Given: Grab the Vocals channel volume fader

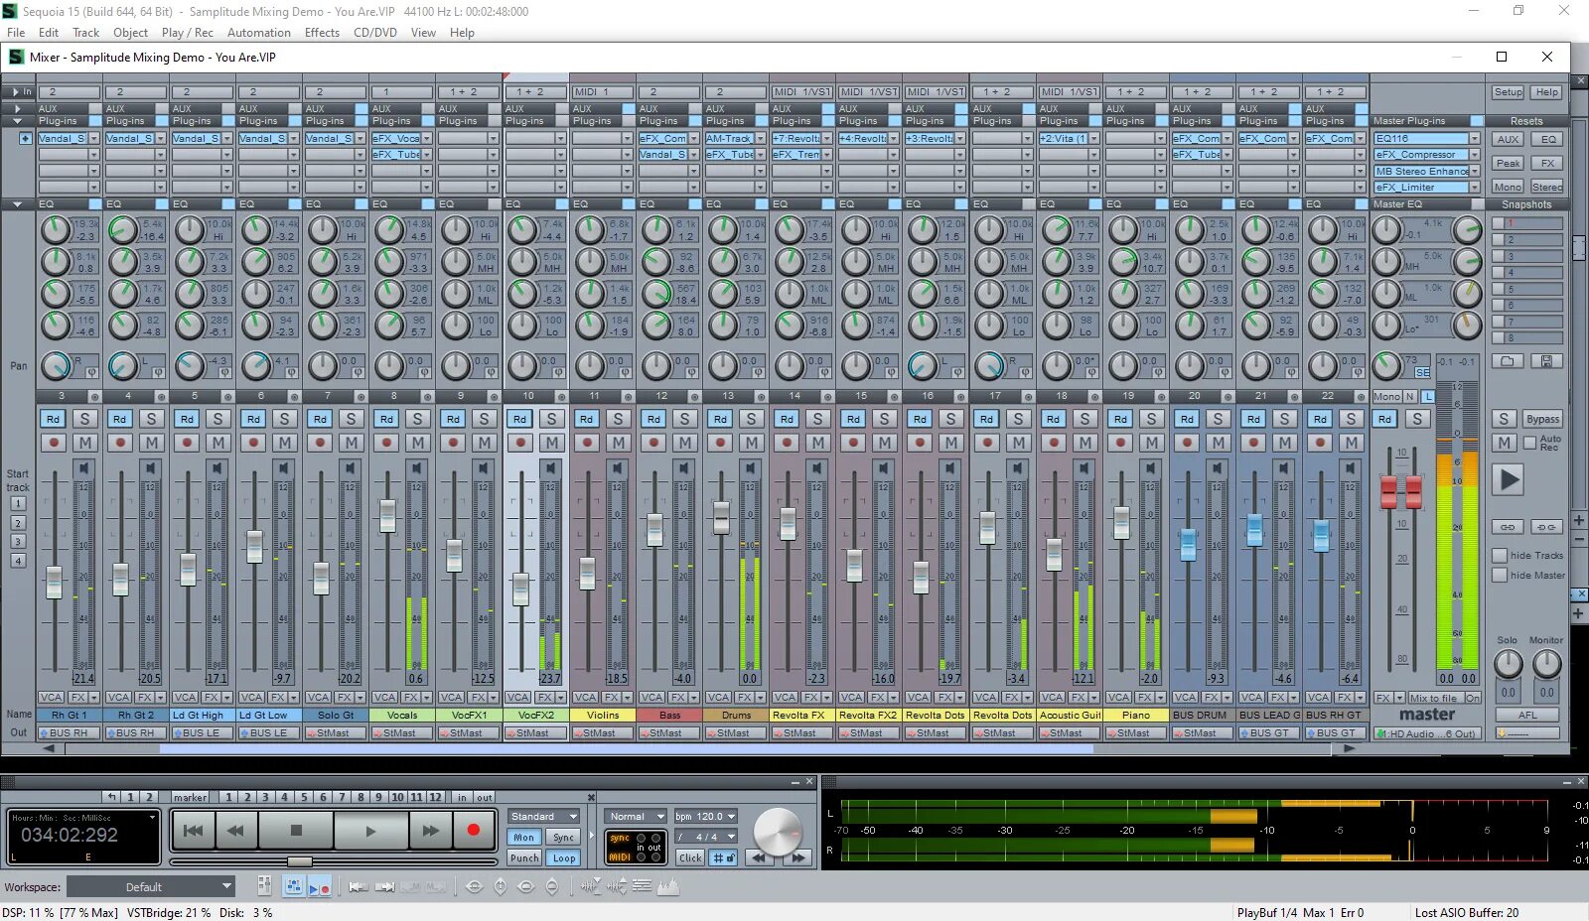Looking at the screenshot, I should pos(387,515).
